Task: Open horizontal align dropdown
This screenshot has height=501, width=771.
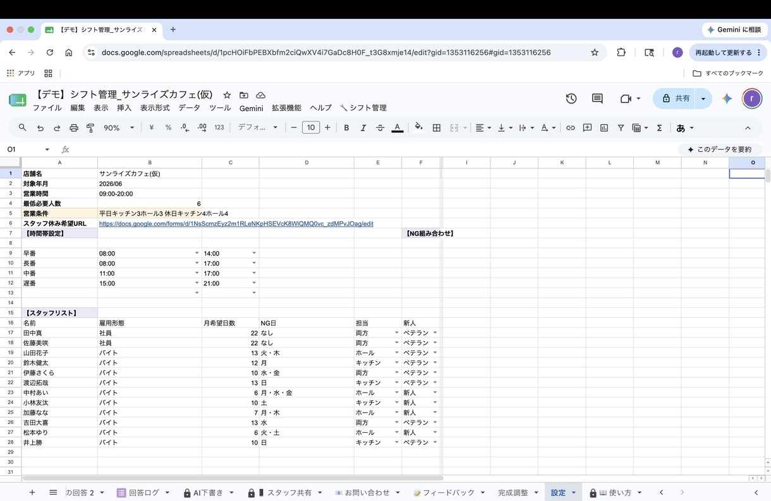Action: 483,127
